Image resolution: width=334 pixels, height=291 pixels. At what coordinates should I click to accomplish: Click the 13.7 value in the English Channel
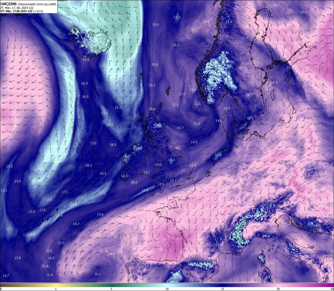pyautogui.click(x=173, y=180)
